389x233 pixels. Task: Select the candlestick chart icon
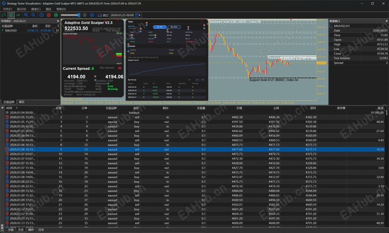pos(11,15)
